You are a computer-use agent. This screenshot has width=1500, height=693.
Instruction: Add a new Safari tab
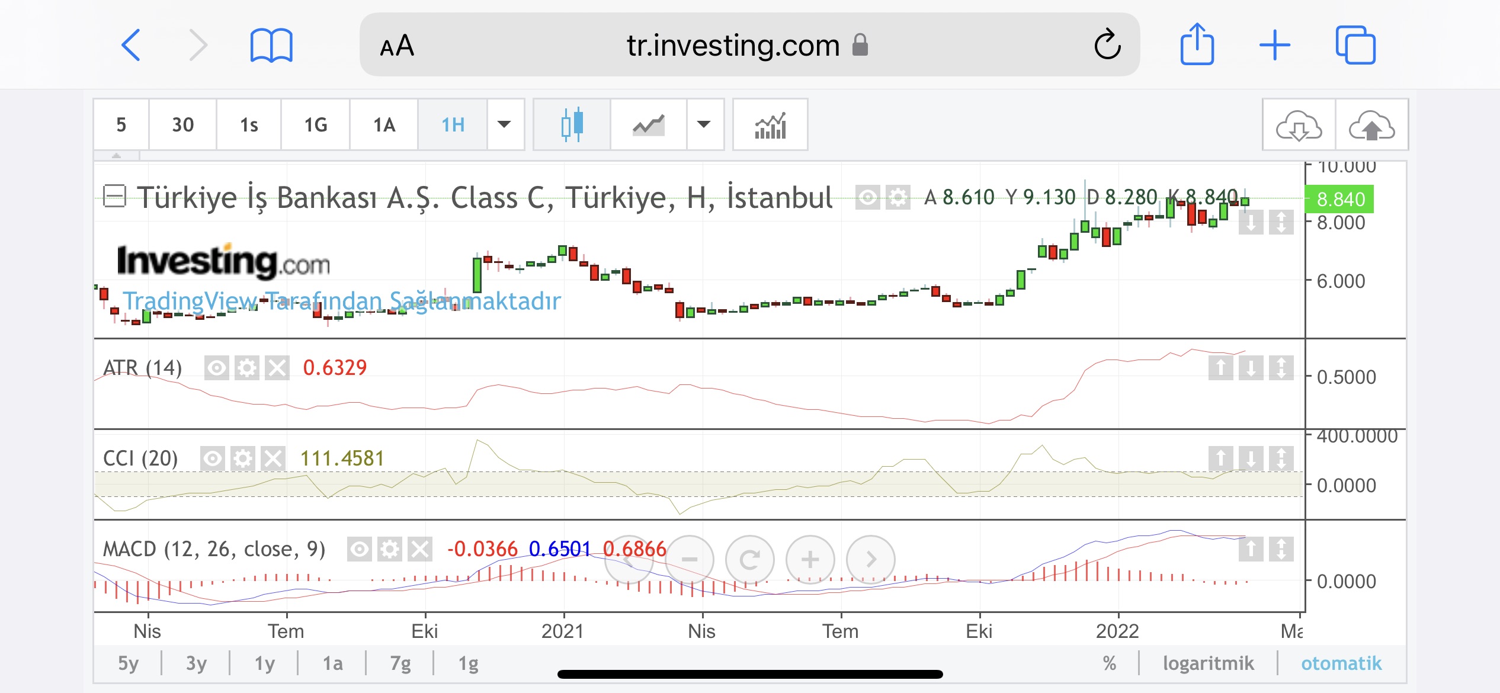(x=1275, y=45)
